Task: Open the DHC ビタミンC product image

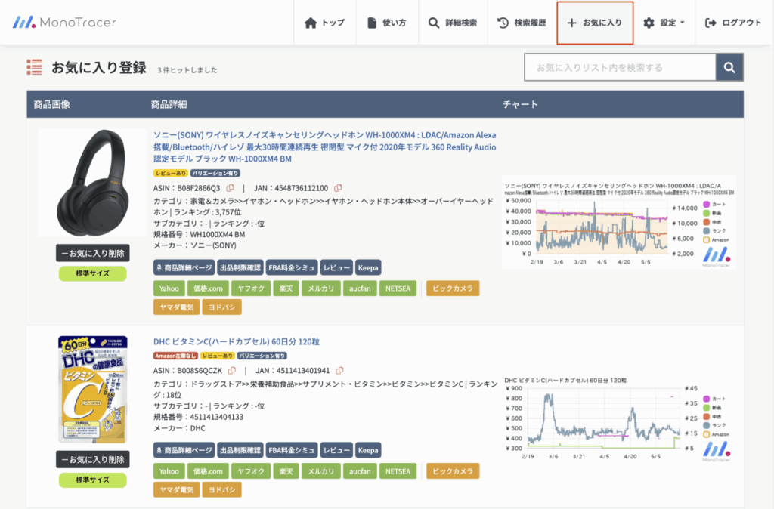Action: coord(93,390)
